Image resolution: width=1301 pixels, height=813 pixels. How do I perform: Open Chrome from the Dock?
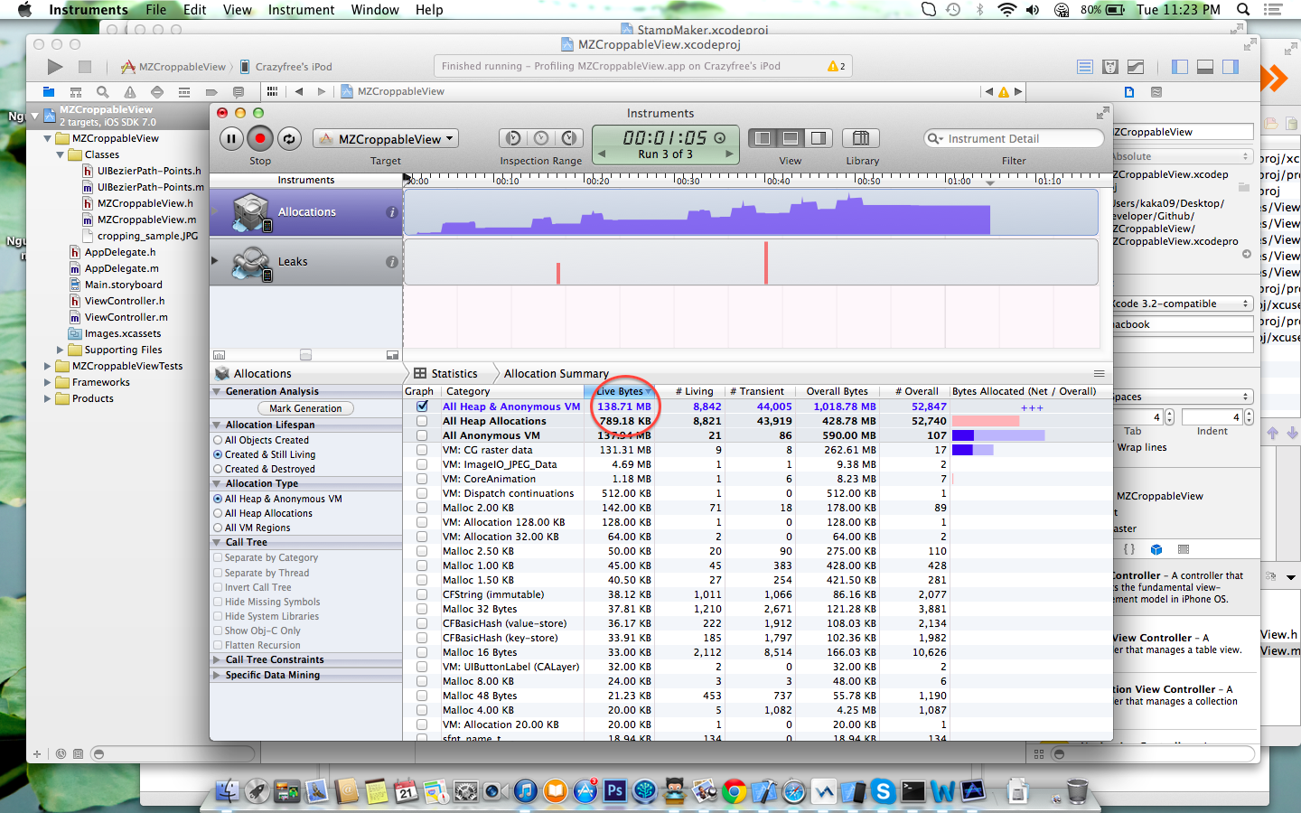(x=735, y=792)
